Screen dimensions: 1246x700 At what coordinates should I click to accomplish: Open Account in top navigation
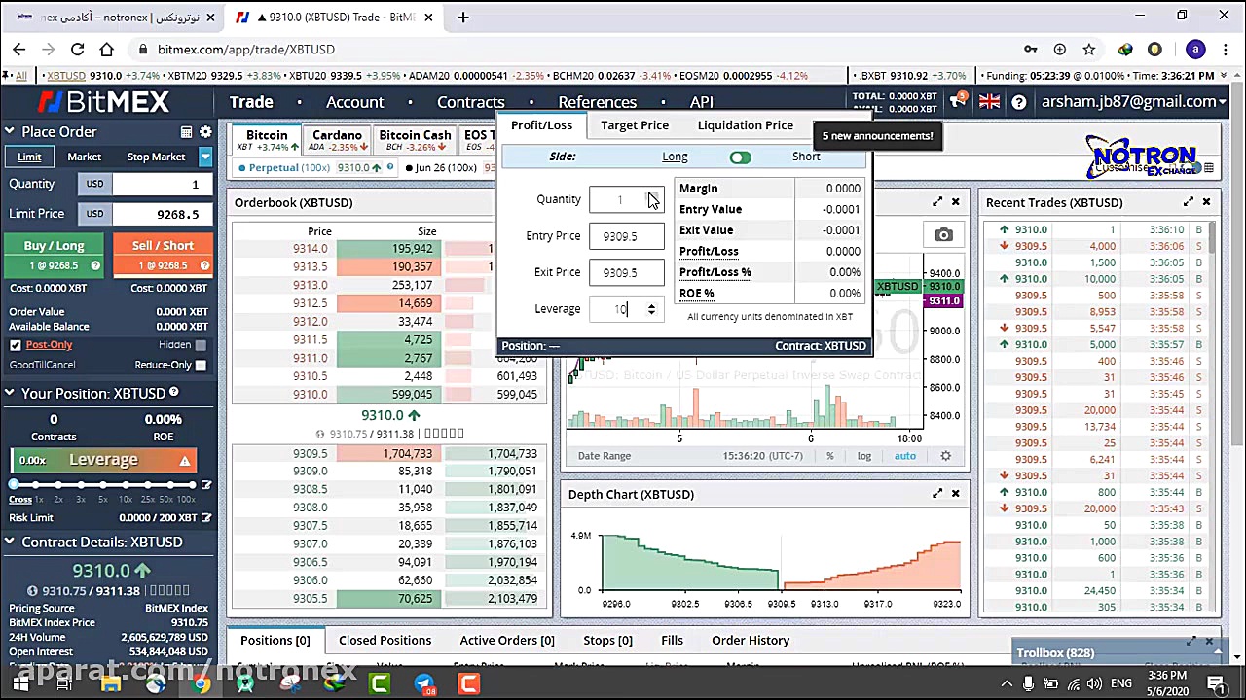point(354,102)
